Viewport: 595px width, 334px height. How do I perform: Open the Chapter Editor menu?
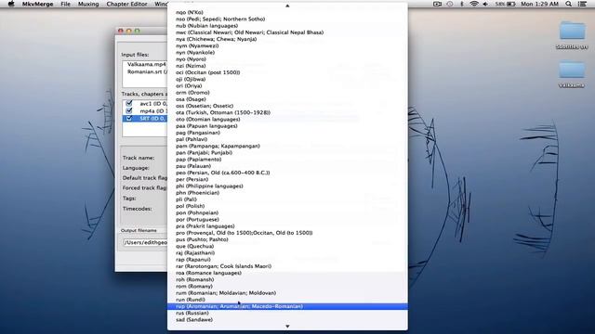126,4
